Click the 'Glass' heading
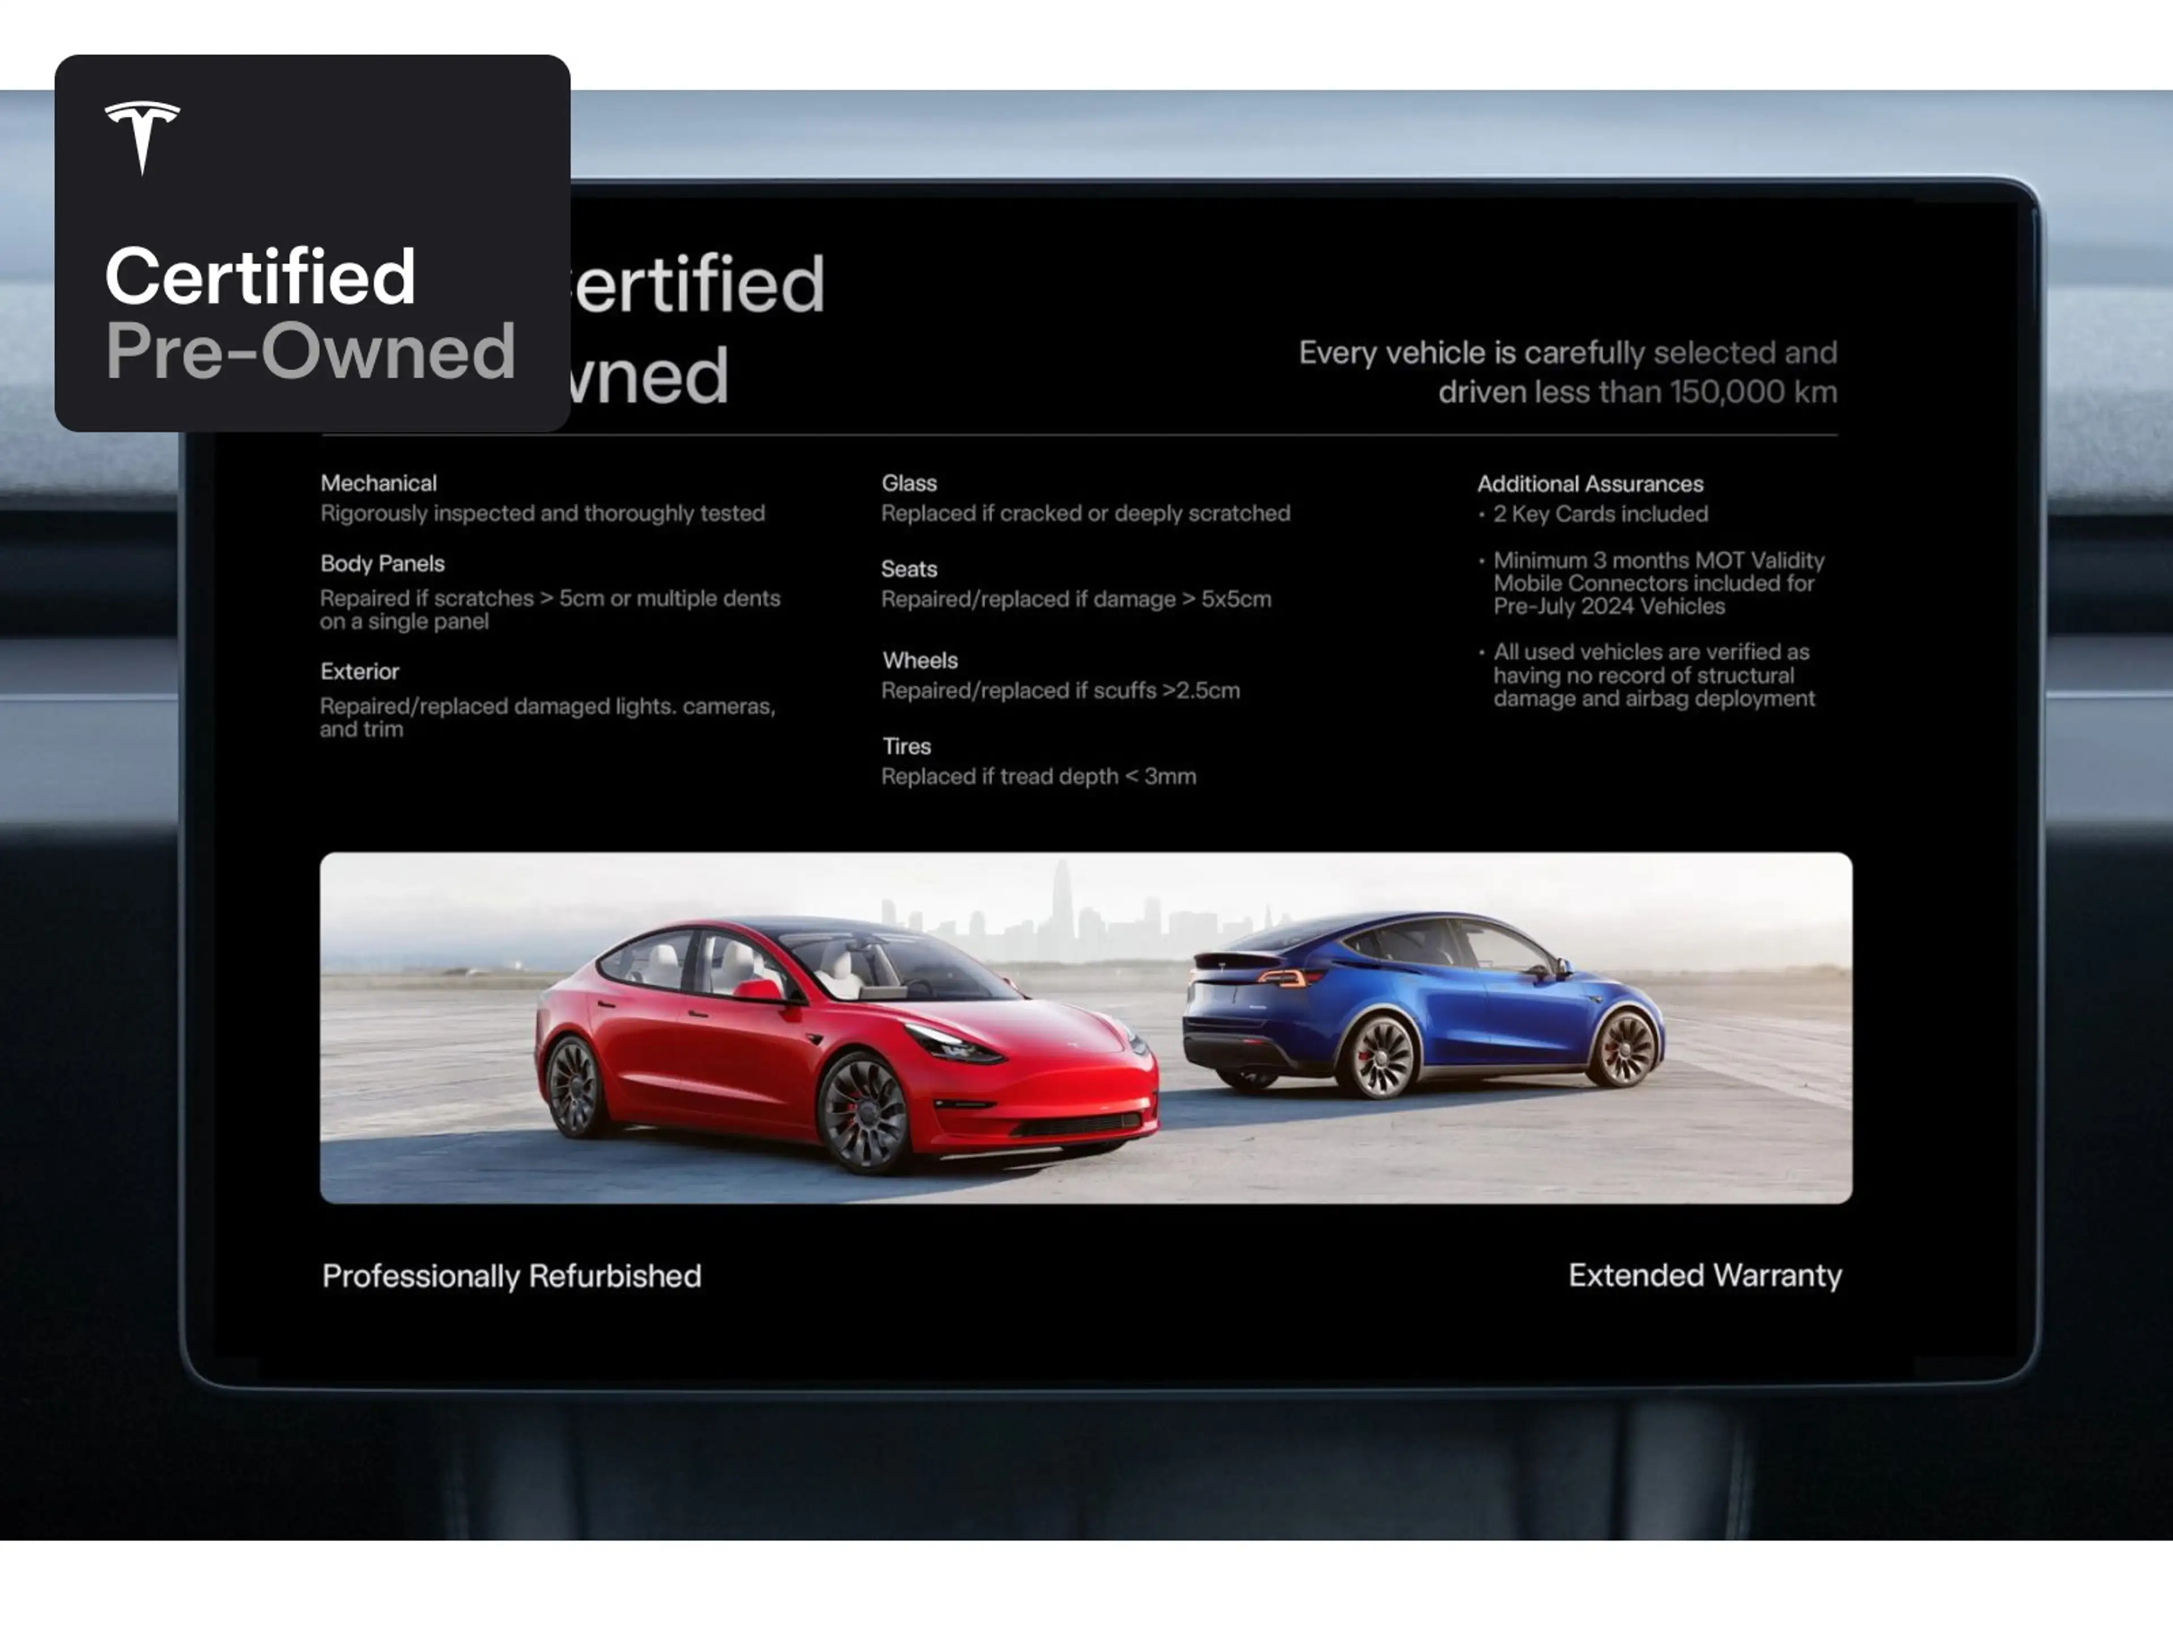This screenshot has width=2173, height=1630. pyautogui.click(x=909, y=483)
